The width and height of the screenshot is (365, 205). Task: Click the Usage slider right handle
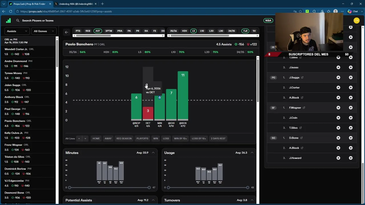tap(248, 187)
